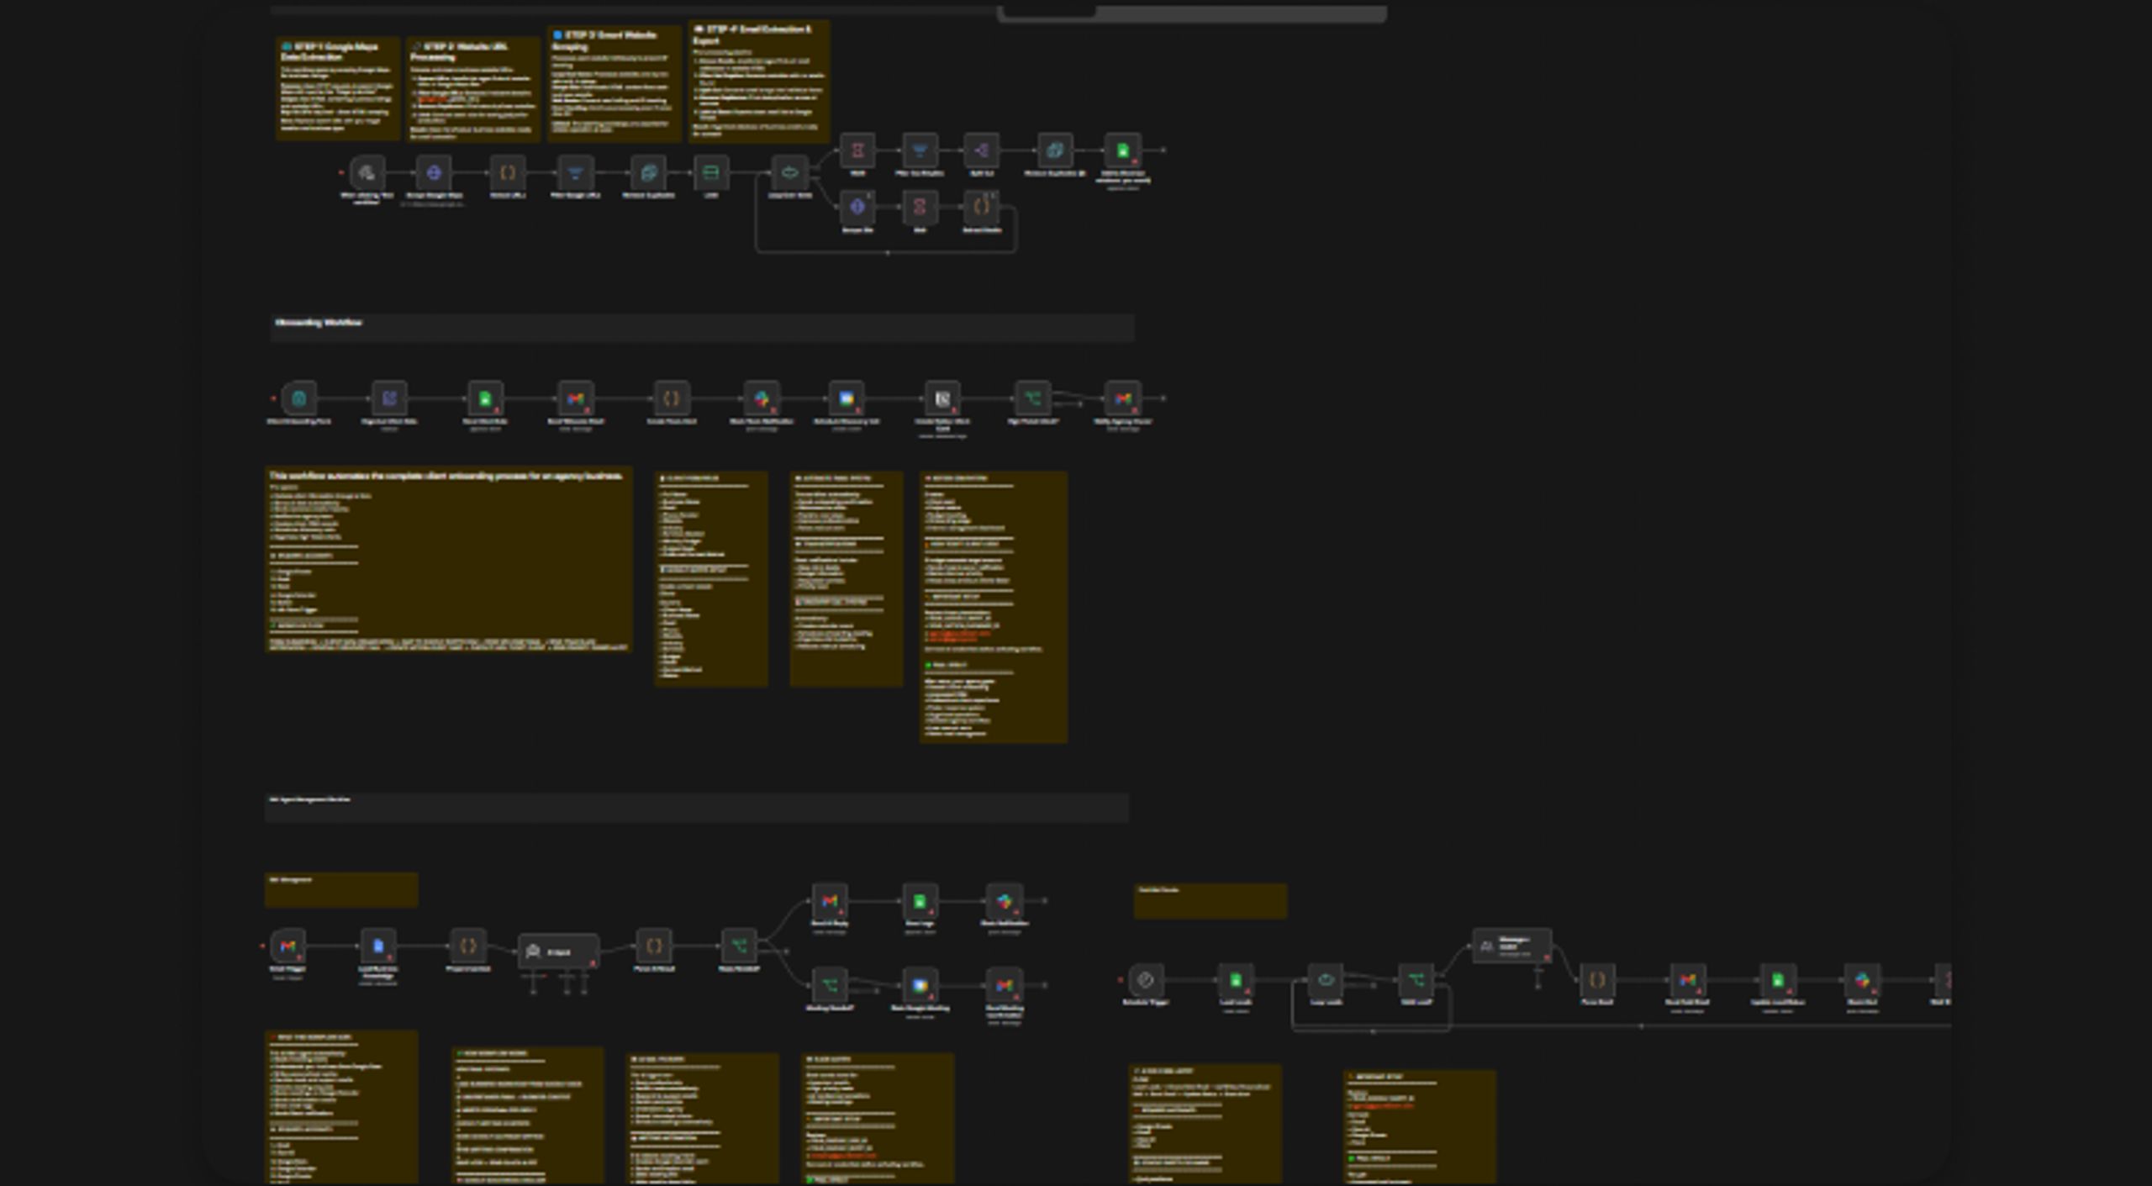The image size is (2152, 1186).
Task: Select the Notion node in the onboarding workflow
Action: [x=942, y=398]
